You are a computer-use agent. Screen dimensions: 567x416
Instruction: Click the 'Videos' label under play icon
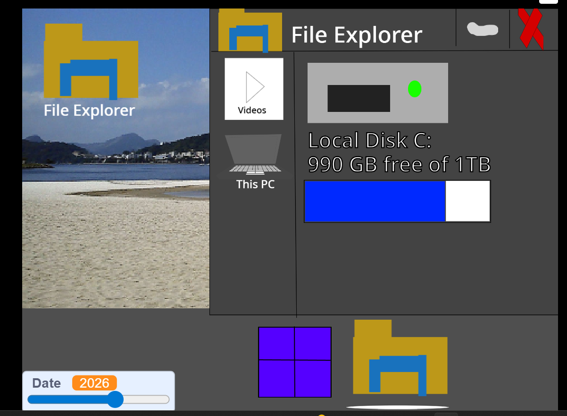252,110
